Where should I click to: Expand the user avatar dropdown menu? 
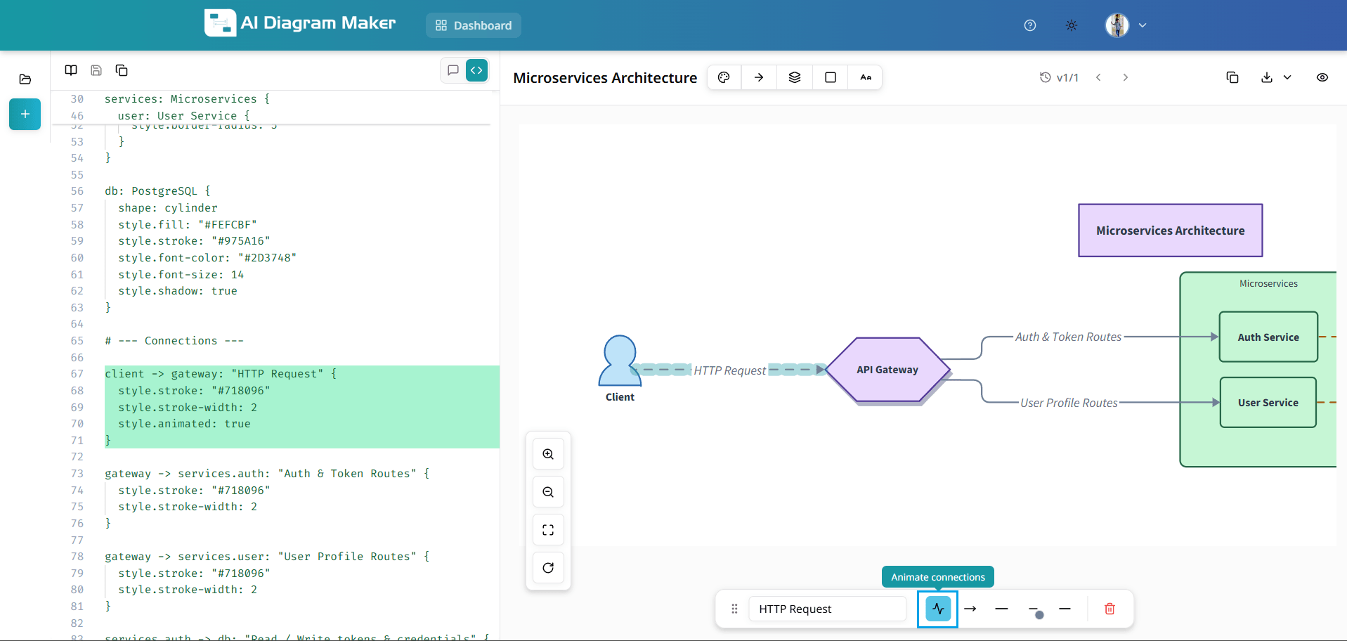coord(1143,25)
